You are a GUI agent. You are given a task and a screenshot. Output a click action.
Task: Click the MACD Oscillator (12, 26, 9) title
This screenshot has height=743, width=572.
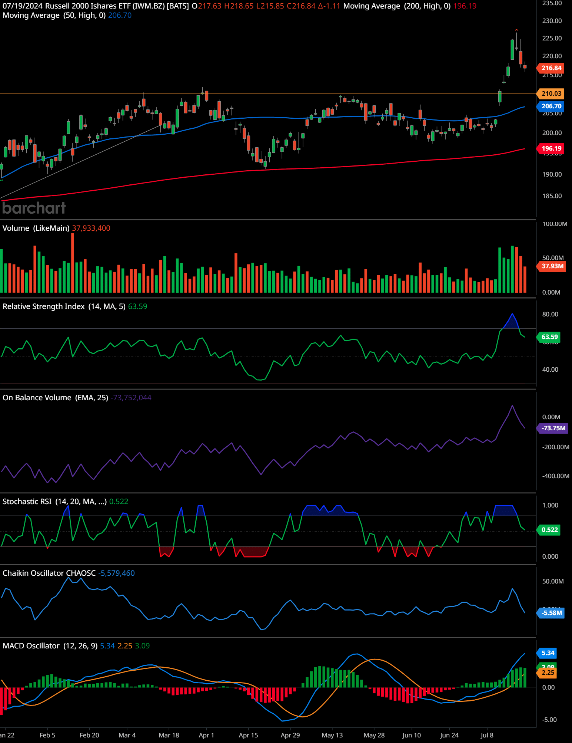50,646
